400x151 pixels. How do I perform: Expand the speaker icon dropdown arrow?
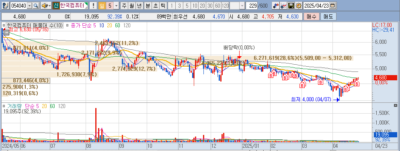tap(49, 5)
